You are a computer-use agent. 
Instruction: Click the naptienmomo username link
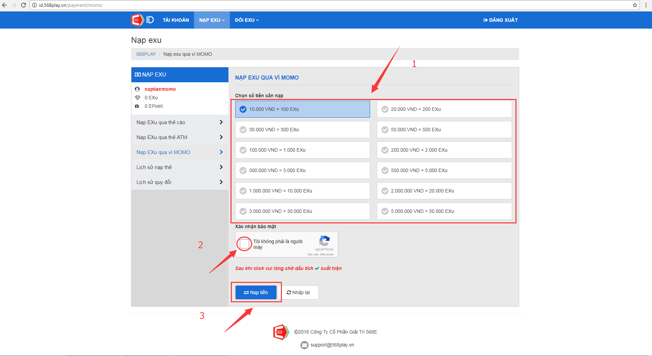pyautogui.click(x=160, y=89)
